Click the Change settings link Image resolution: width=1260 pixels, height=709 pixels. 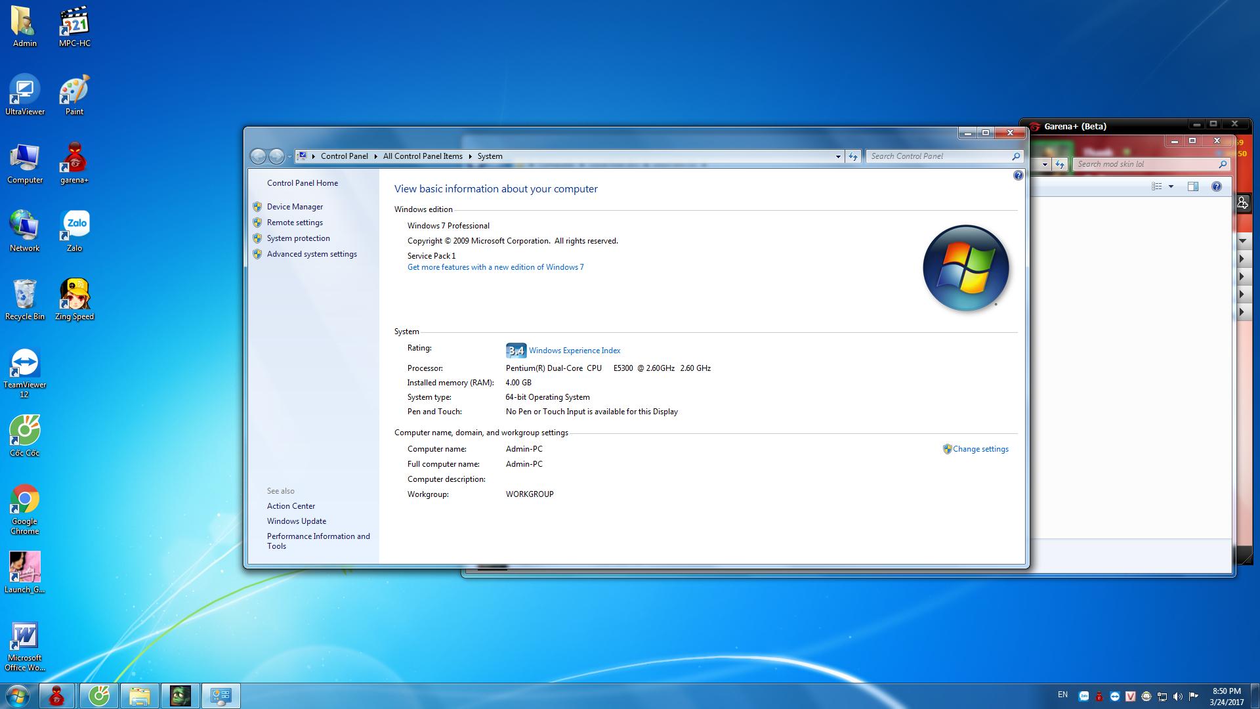(x=980, y=449)
